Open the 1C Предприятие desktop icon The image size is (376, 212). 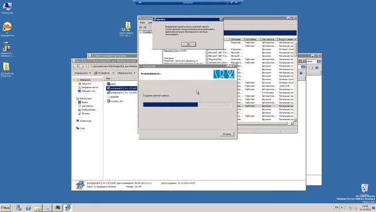7,29
